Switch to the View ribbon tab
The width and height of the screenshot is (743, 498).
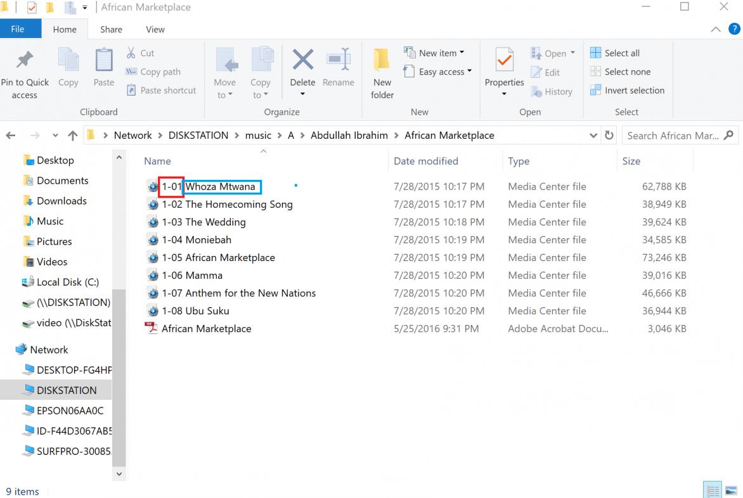point(155,29)
